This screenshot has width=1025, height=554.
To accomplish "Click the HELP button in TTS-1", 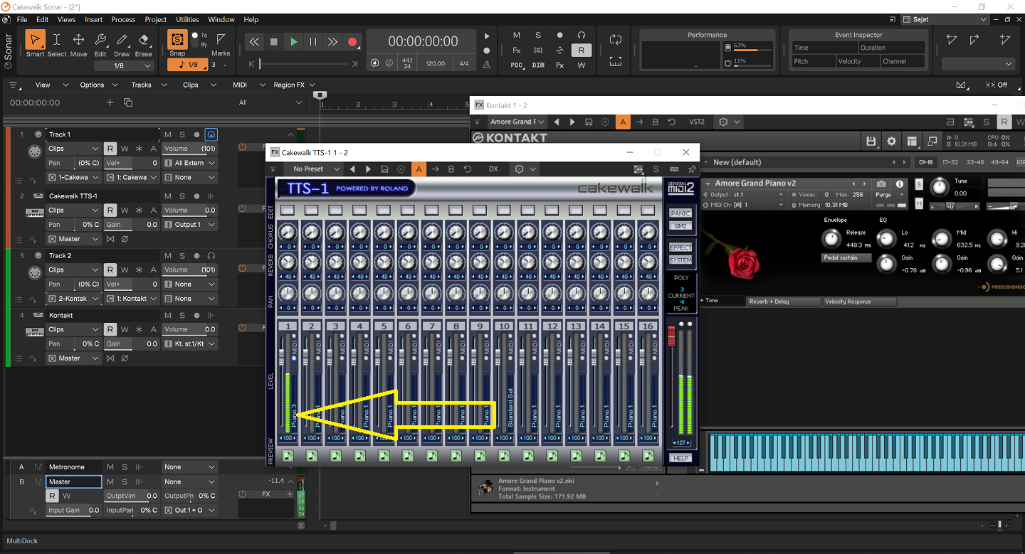I will pos(680,458).
